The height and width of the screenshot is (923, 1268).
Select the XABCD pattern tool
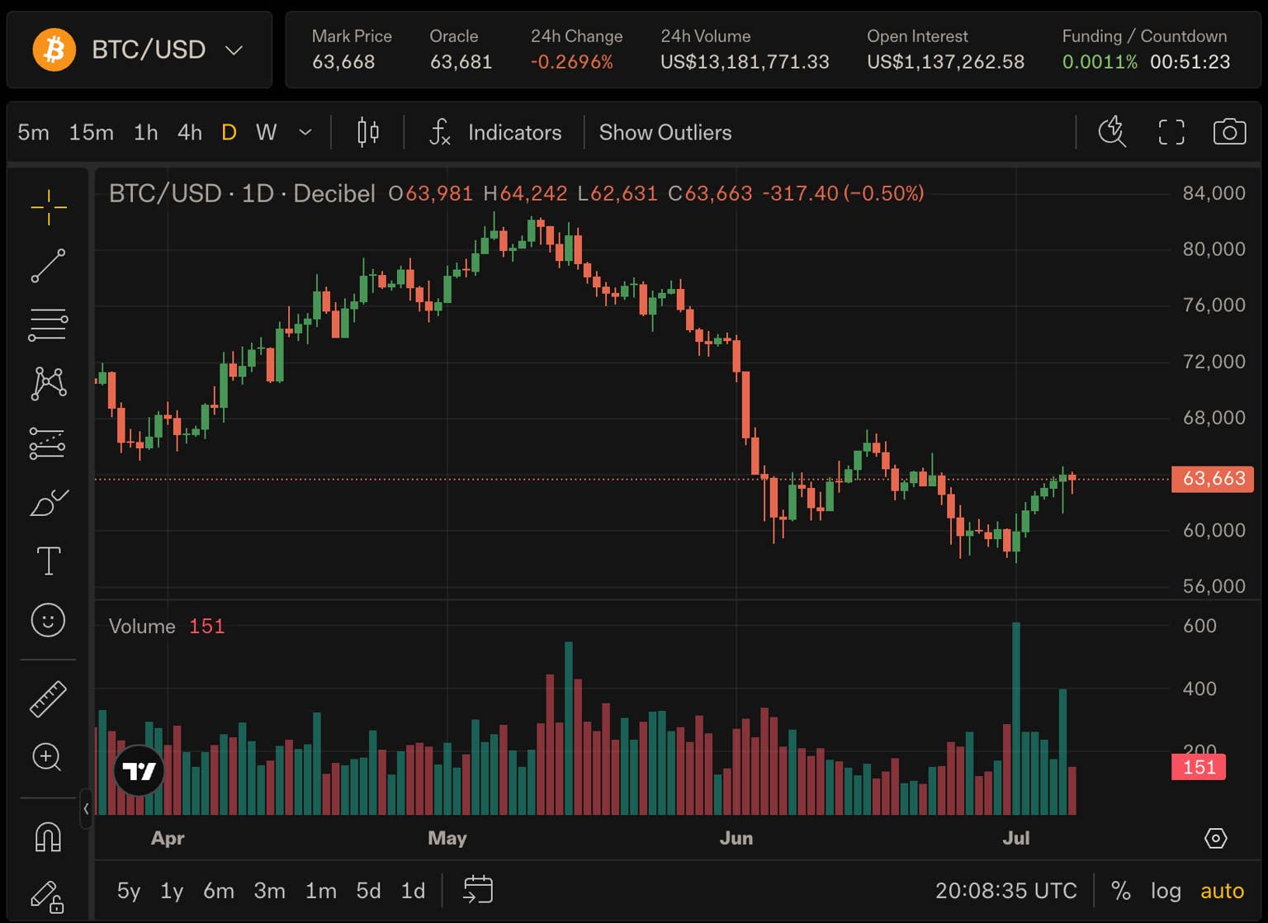coord(49,384)
